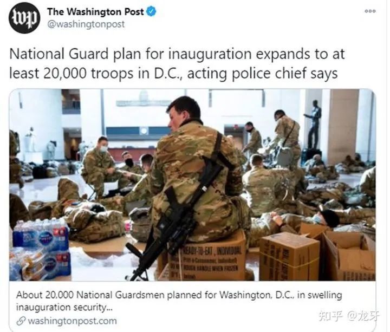Image resolution: width=390 pixels, height=332 pixels.
Task: Click the @龙牙 watermark username
Action: [x=363, y=316]
